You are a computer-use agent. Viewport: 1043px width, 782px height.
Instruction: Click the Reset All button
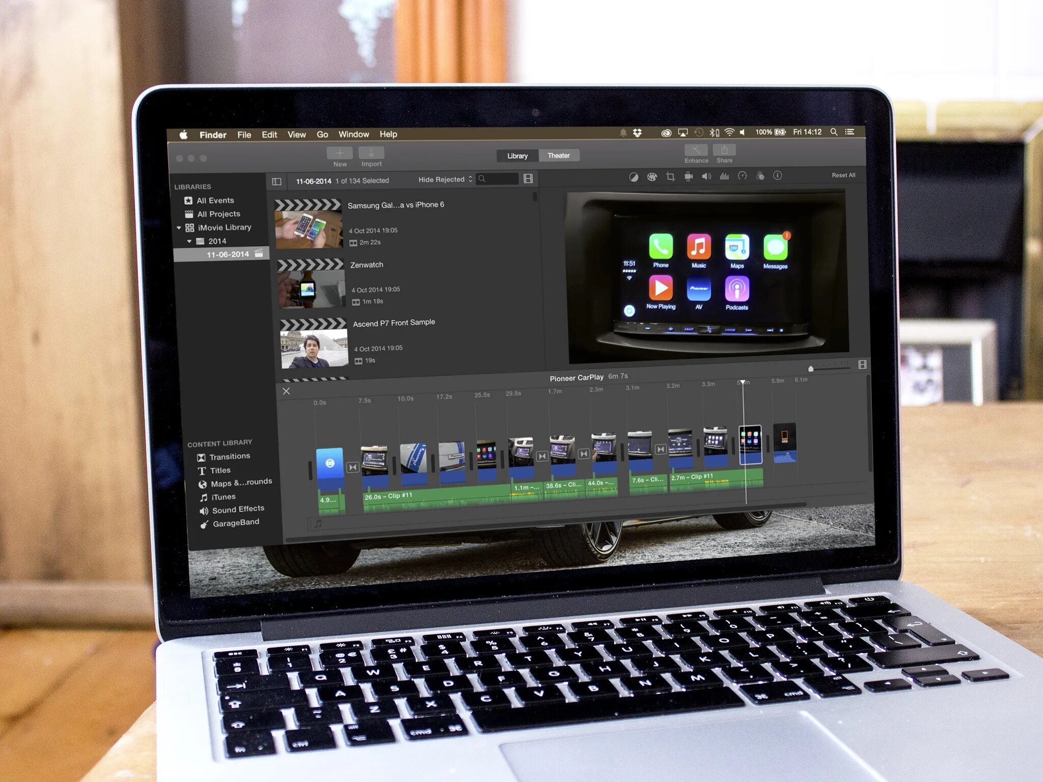tap(844, 176)
